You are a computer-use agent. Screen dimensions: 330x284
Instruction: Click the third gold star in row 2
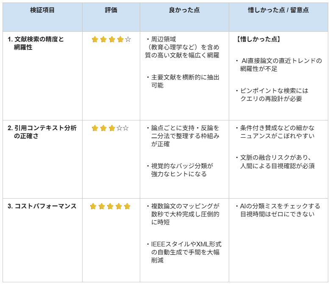112,128
